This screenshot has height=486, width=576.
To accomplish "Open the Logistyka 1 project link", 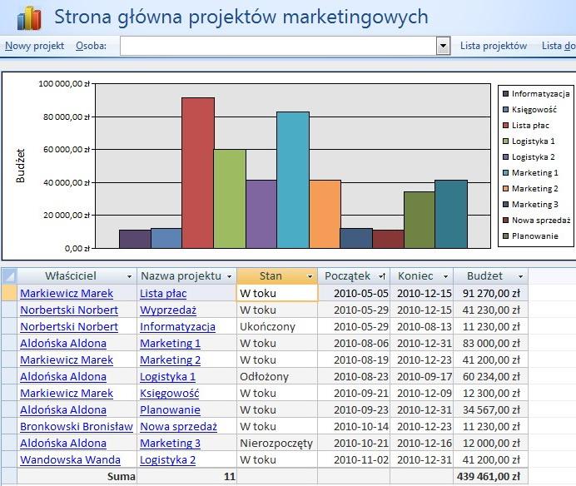I will tap(167, 376).
